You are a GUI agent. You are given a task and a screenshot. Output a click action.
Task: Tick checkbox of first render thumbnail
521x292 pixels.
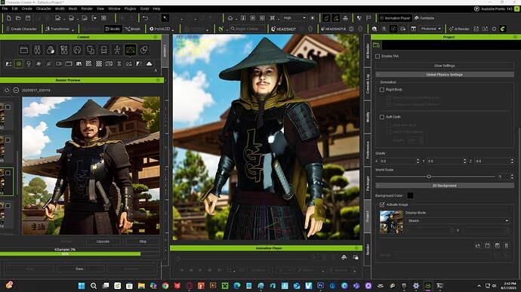click(8, 107)
